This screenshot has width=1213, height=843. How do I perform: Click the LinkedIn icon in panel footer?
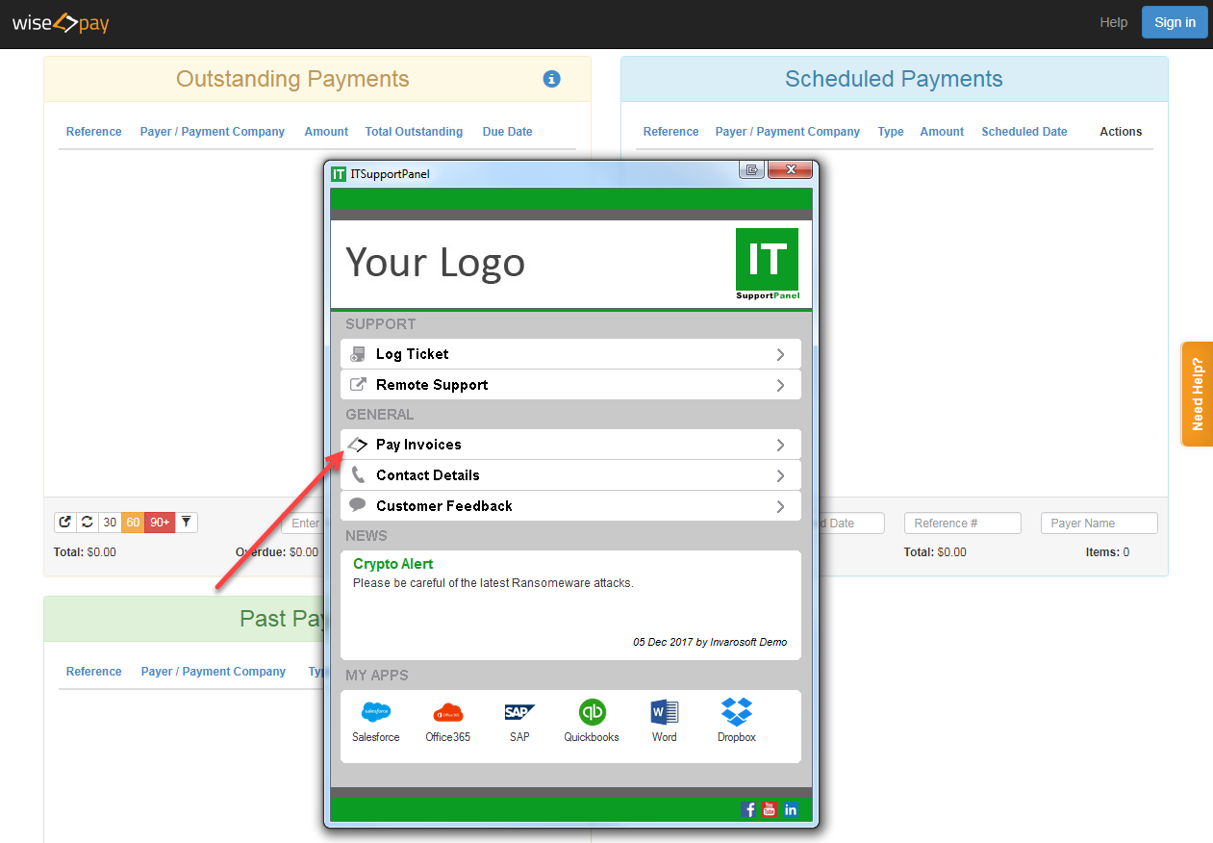pos(790,809)
